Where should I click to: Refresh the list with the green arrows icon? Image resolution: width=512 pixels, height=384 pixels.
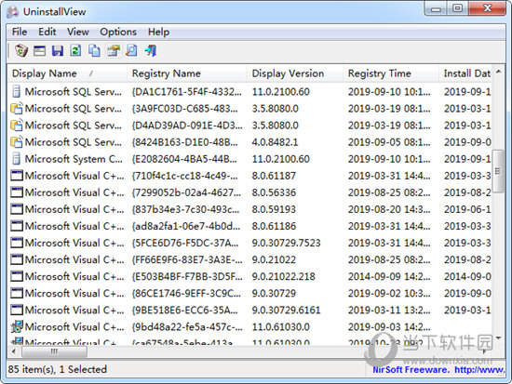point(75,50)
